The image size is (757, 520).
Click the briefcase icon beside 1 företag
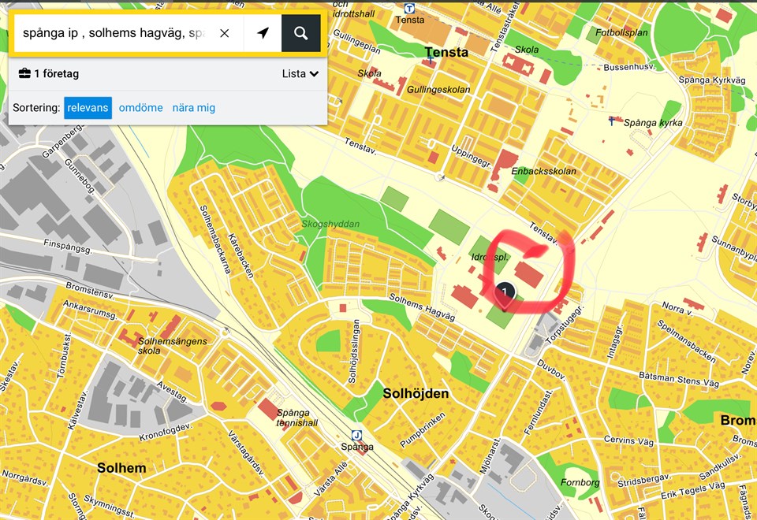pos(24,74)
